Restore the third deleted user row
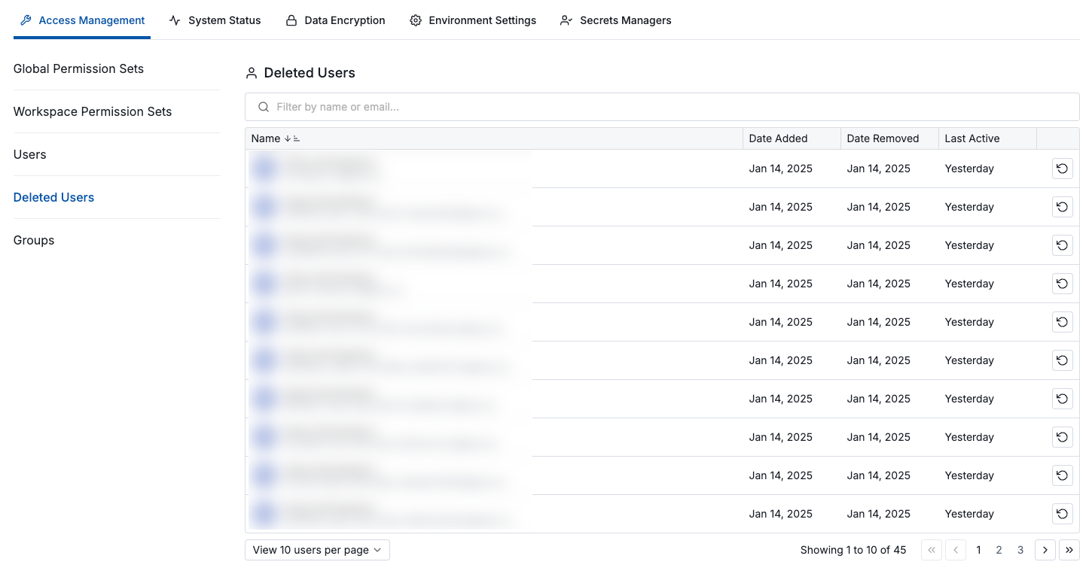The width and height of the screenshot is (1092, 571). (1062, 245)
